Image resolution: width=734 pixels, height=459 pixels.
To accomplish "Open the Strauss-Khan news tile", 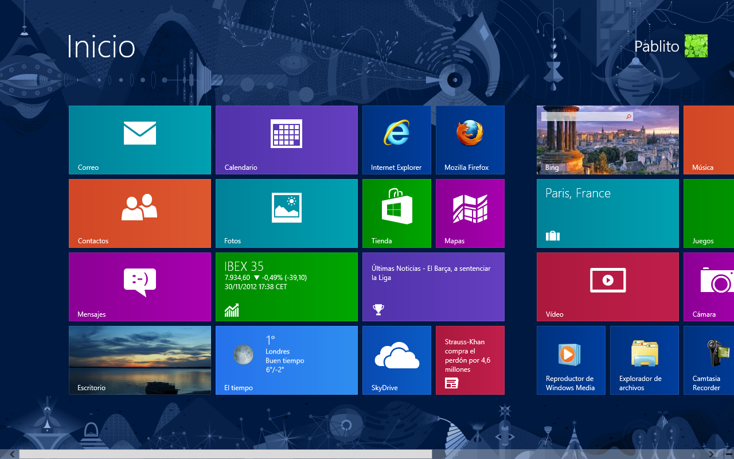I will [470, 360].
